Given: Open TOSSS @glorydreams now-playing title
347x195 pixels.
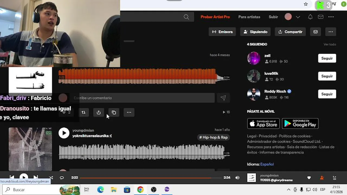Looking at the screenshot, I should (x=276, y=180).
